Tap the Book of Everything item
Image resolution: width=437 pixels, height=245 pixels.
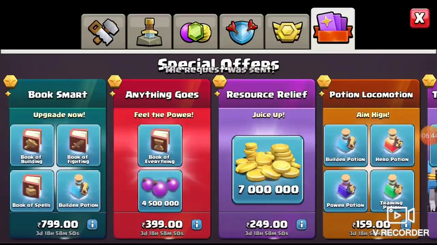point(160,145)
